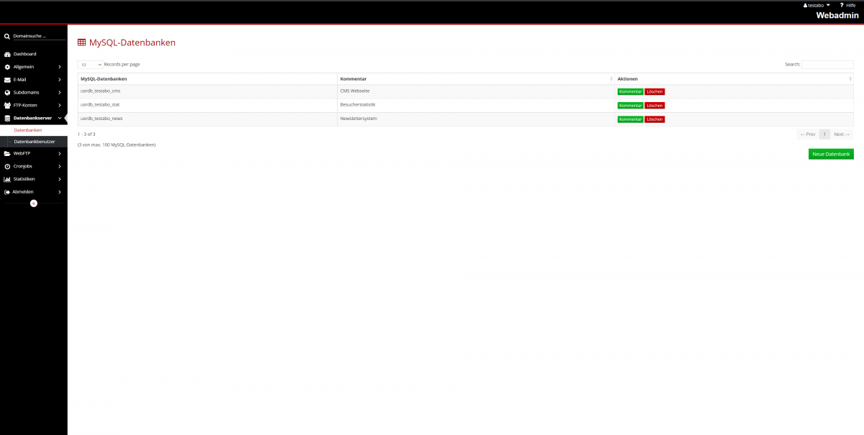The image size is (864, 435).
Task: Open the E-Mail menu label
Action: [x=19, y=80]
